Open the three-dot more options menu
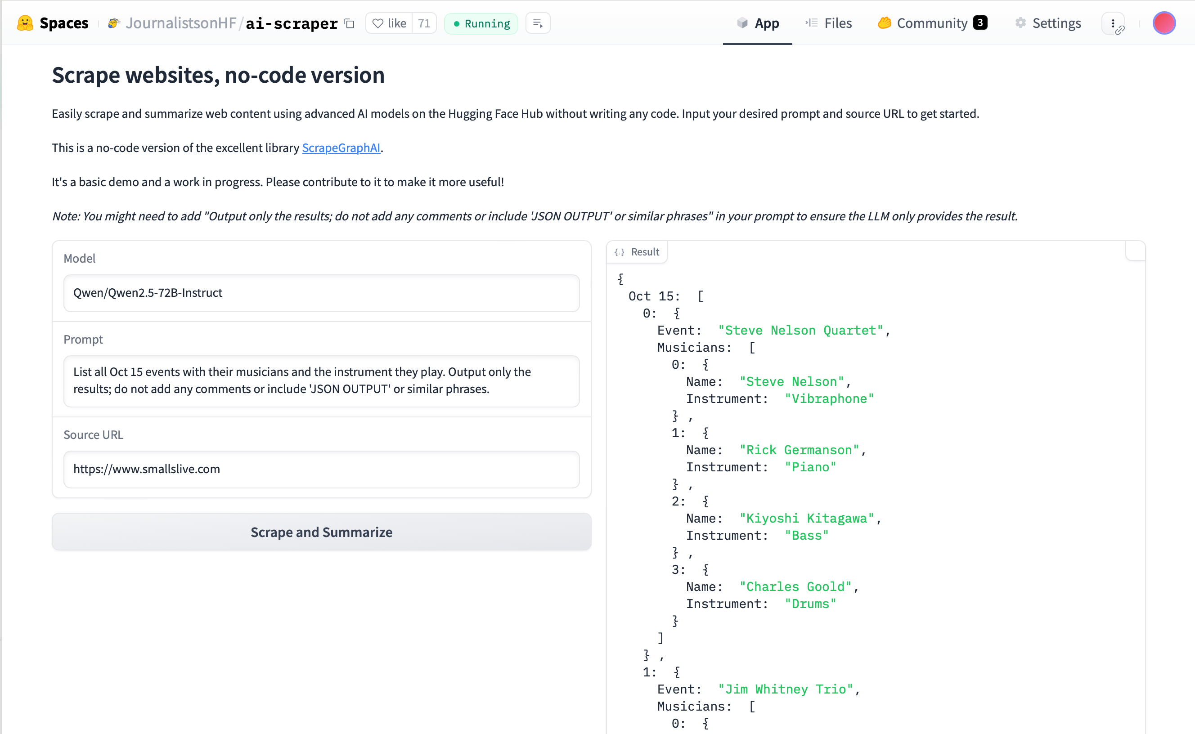Viewport: 1195px width, 734px height. [1113, 23]
